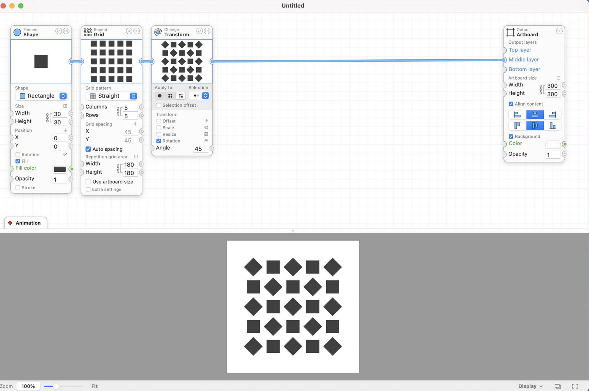Viewport: 589px width, 391px height.
Task: Enable Scale in Transform node
Action: [x=158, y=128]
